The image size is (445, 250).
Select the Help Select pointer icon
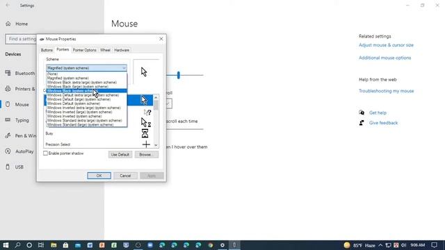point(147,112)
